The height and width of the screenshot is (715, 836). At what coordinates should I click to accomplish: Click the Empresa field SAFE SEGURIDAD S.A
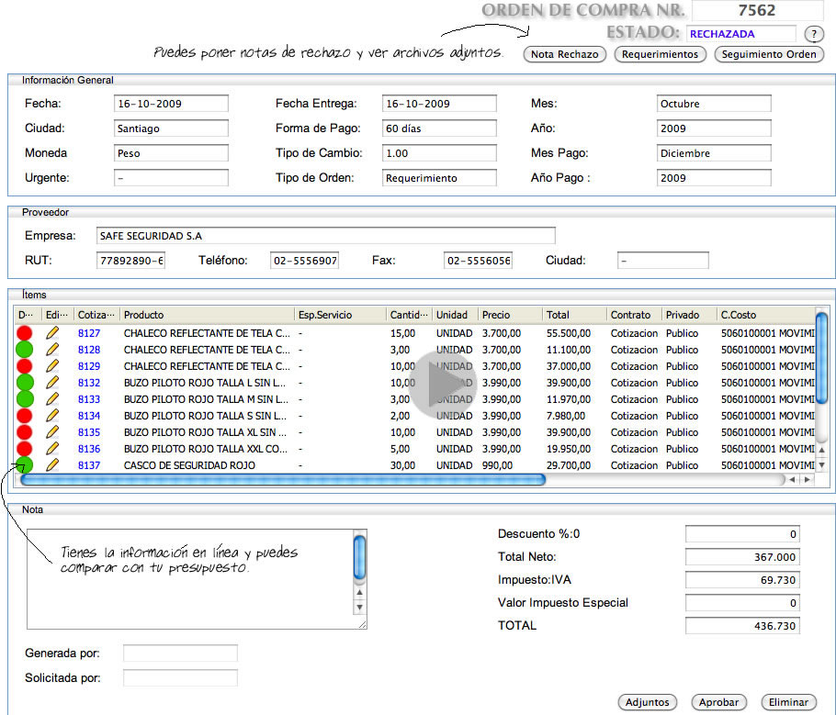326,236
